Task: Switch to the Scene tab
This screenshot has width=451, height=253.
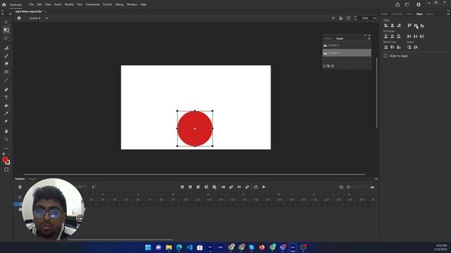Action: [340, 39]
